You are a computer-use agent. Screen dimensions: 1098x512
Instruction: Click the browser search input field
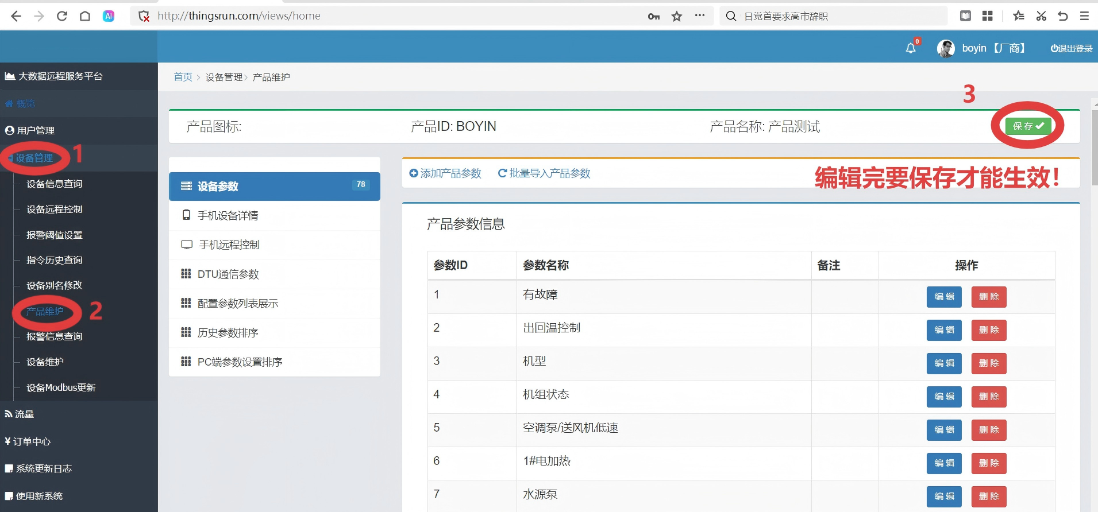click(839, 16)
